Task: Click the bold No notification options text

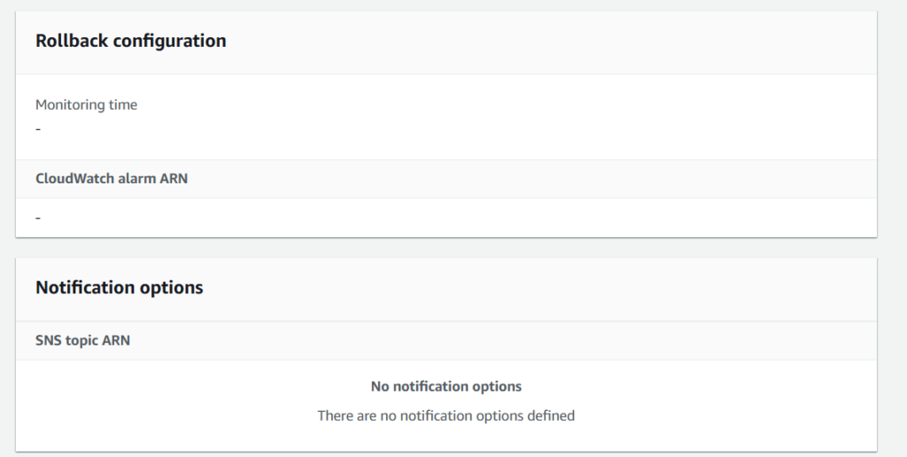Action: (x=446, y=386)
